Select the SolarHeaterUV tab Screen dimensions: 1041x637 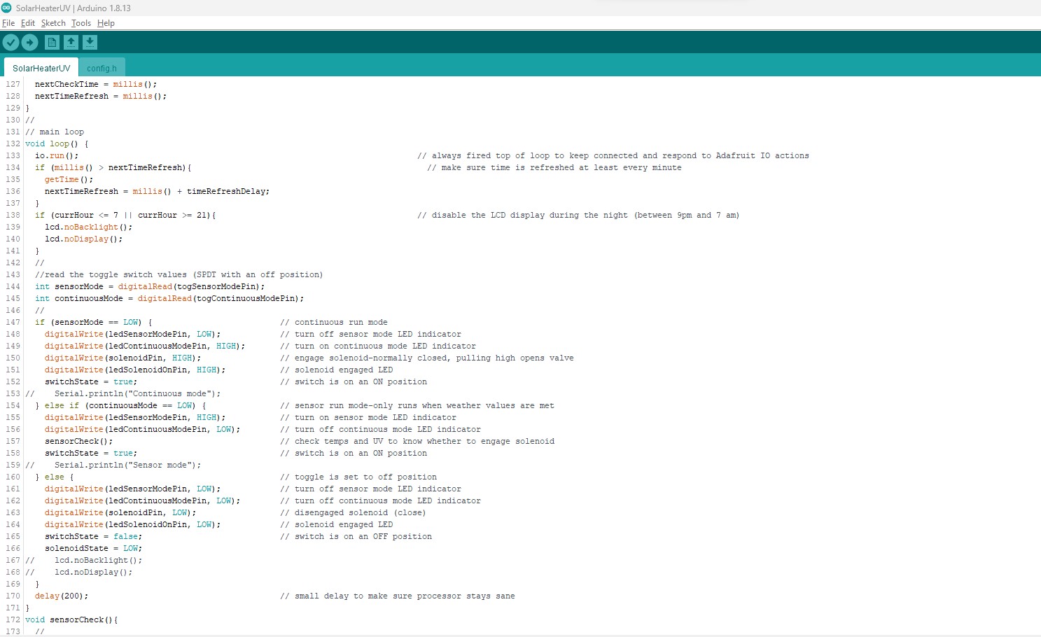41,69
